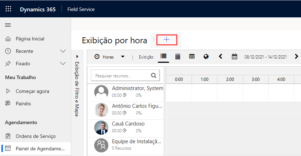Open the app launcher waffle icon
The image size is (301, 156).
(8, 9)
